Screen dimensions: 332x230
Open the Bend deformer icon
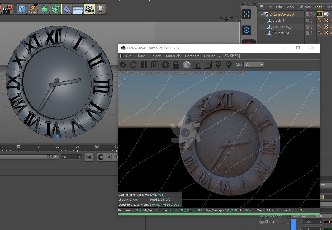[x=67, y=9]
